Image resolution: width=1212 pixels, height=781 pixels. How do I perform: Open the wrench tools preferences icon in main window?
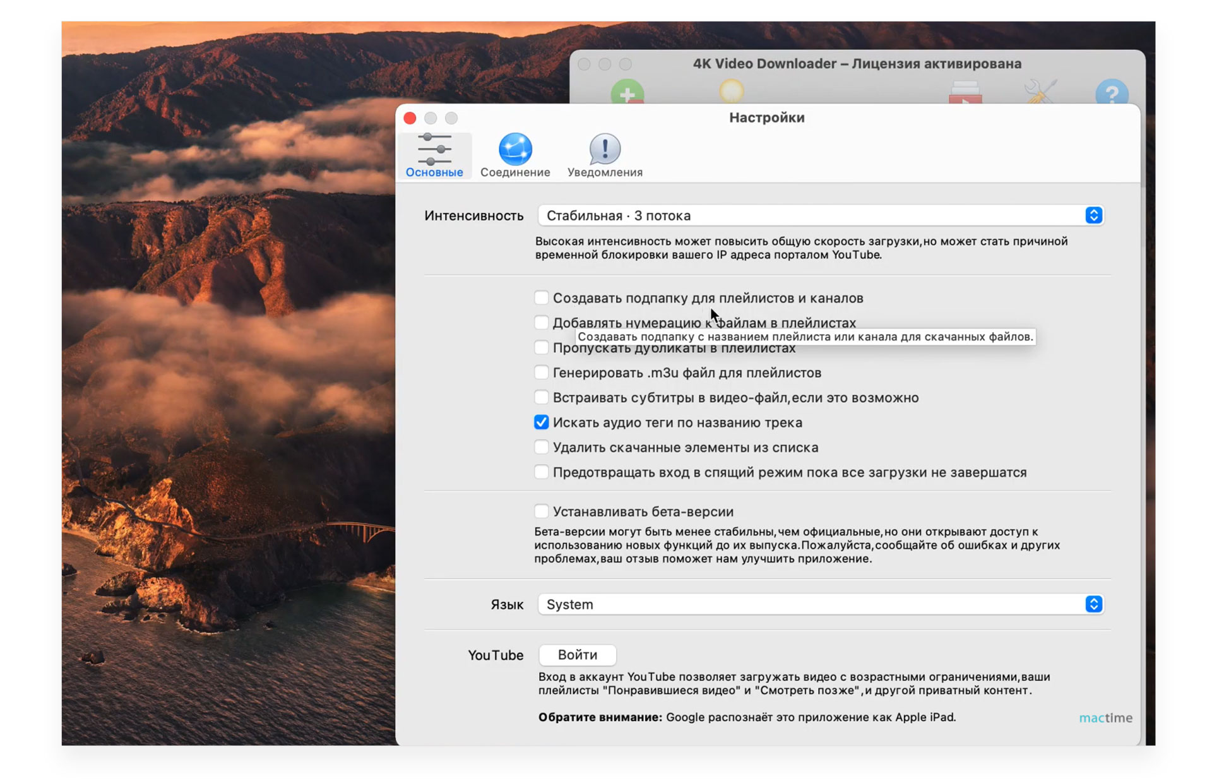1040,92
